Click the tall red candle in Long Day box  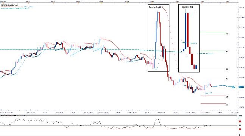[188, 30]
